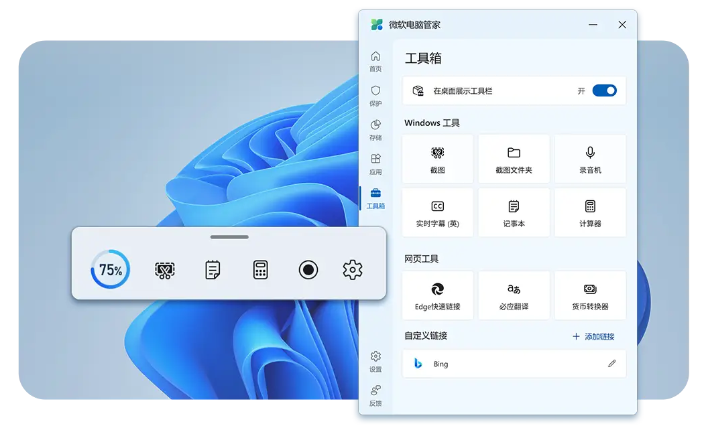
Task: Minimize the 微软电脑管家 window
Action: click(593, 25)
